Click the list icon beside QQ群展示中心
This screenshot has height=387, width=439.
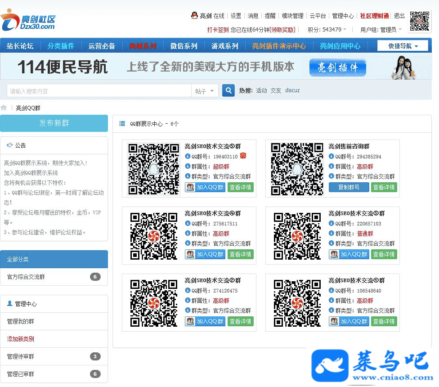click(122, 124)
